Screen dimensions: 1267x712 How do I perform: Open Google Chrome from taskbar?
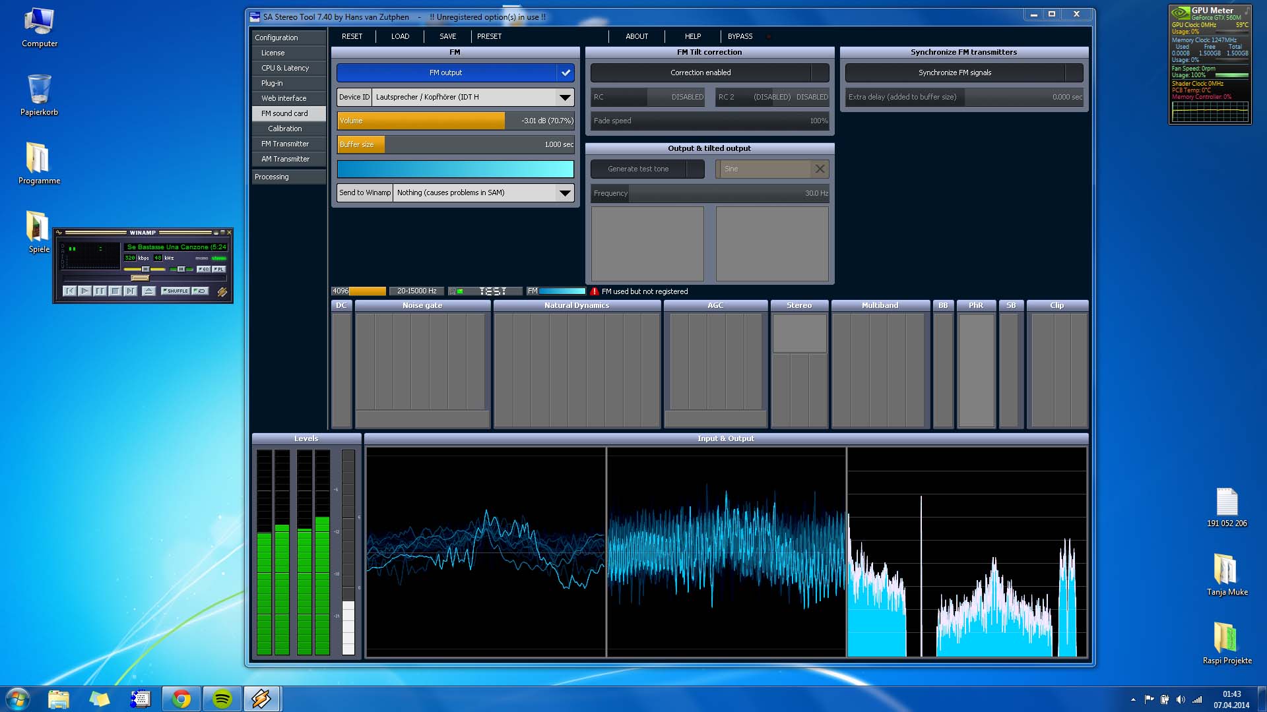coord(181,699)
